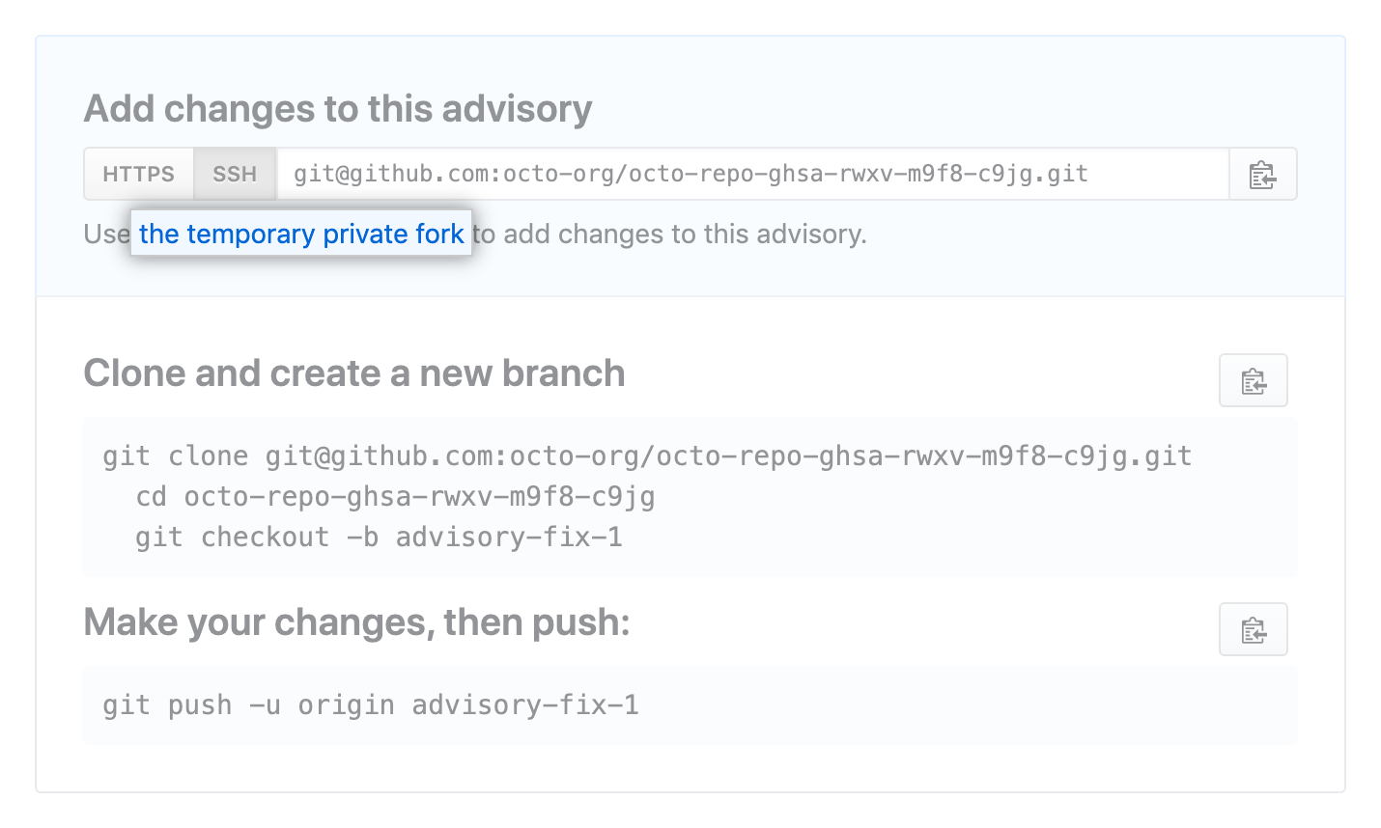Copy the SSH repository URL to clipboard
Image resolution: width=1381 pixels, height=828 pixels.
(1262, 175)
